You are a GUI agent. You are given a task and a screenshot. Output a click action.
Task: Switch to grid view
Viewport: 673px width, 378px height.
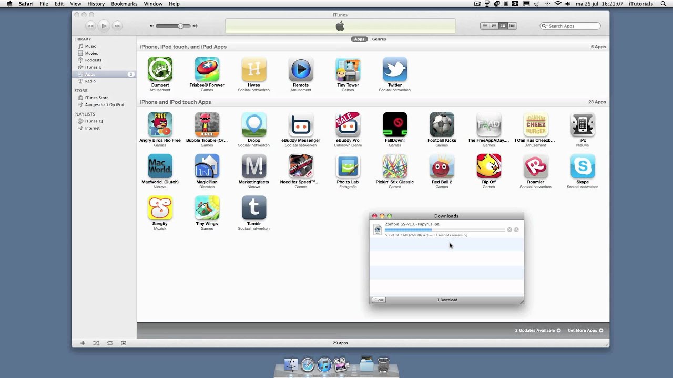tap(503, 26)
